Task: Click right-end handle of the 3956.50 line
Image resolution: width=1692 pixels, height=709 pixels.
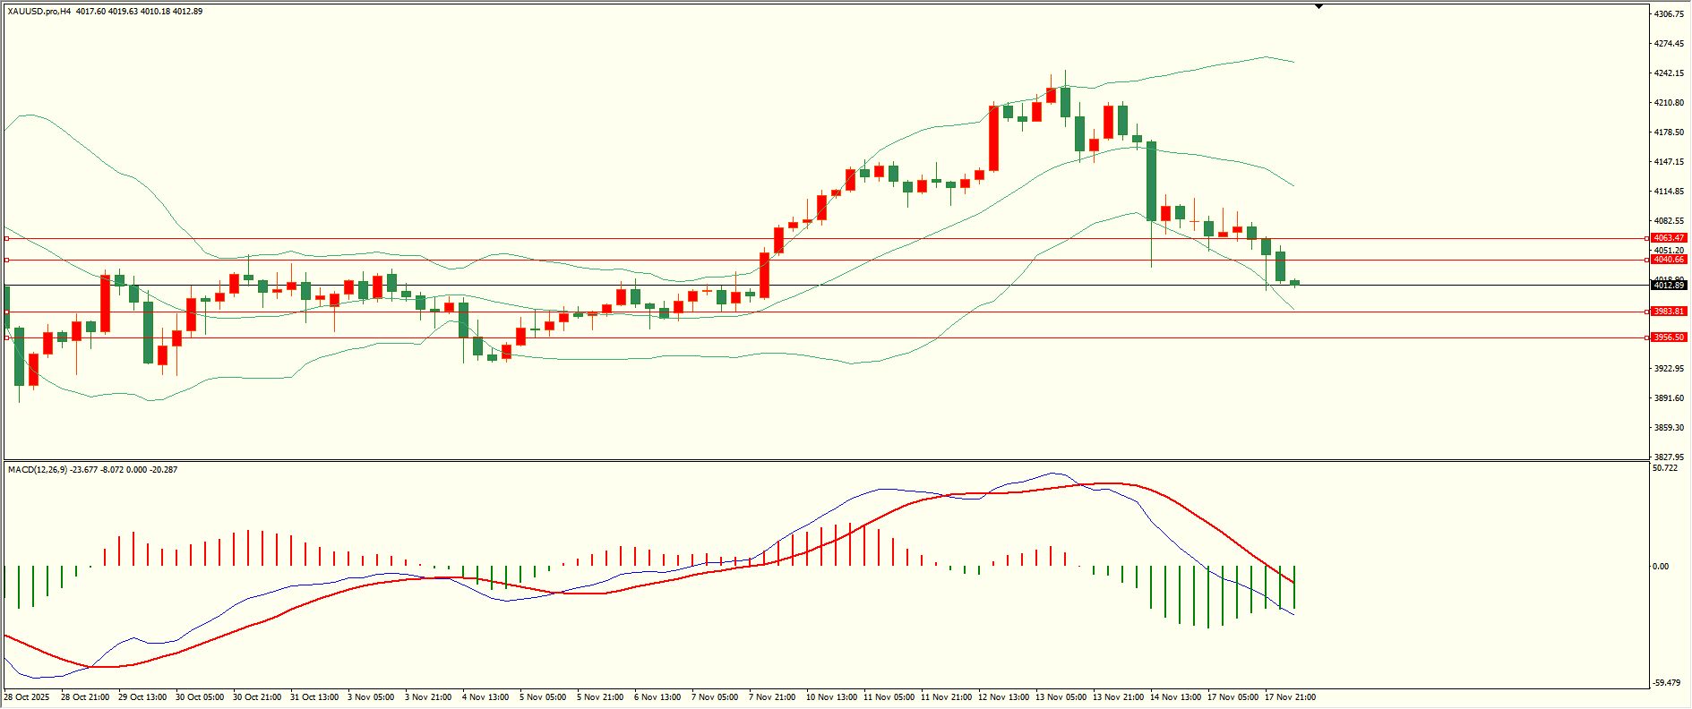Action: (x=1647, y=337)
